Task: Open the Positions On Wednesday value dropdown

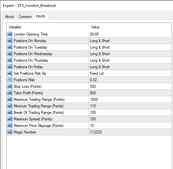Action: [x=130, y=54]
